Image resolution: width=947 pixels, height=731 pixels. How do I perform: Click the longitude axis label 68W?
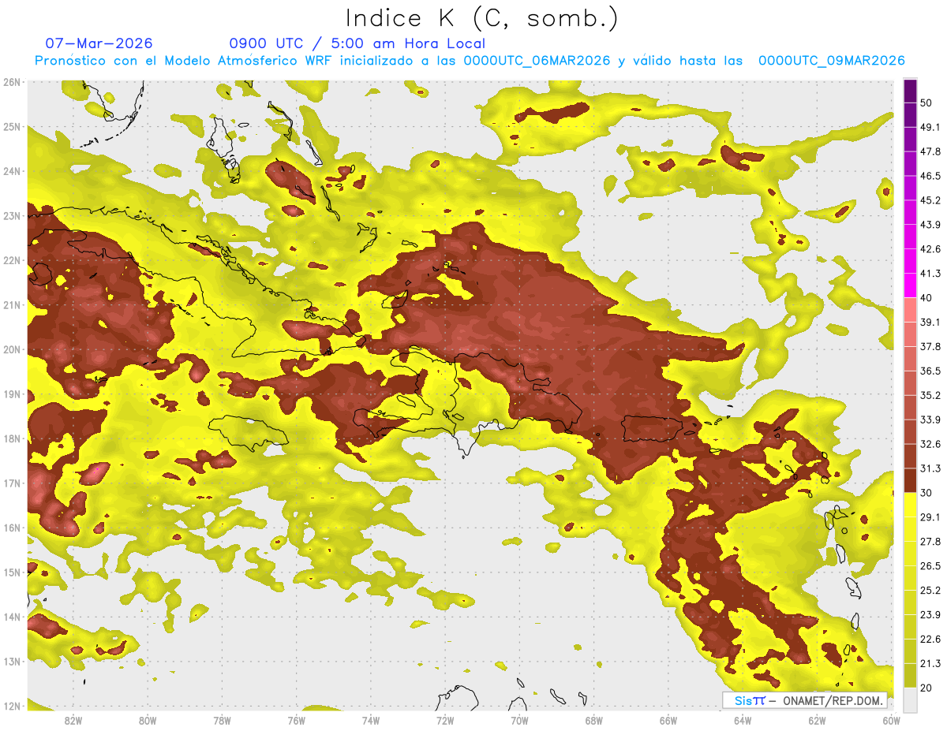point(594,720)
